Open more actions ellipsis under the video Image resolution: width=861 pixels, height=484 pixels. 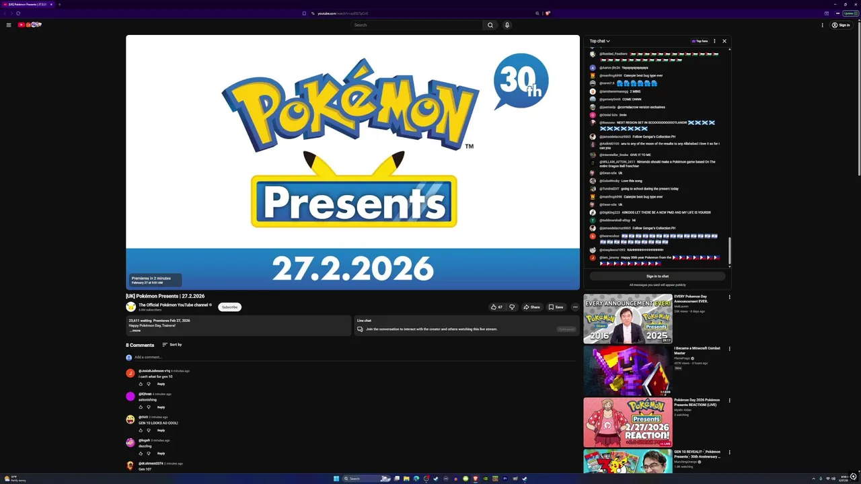(x=575, y=307)
